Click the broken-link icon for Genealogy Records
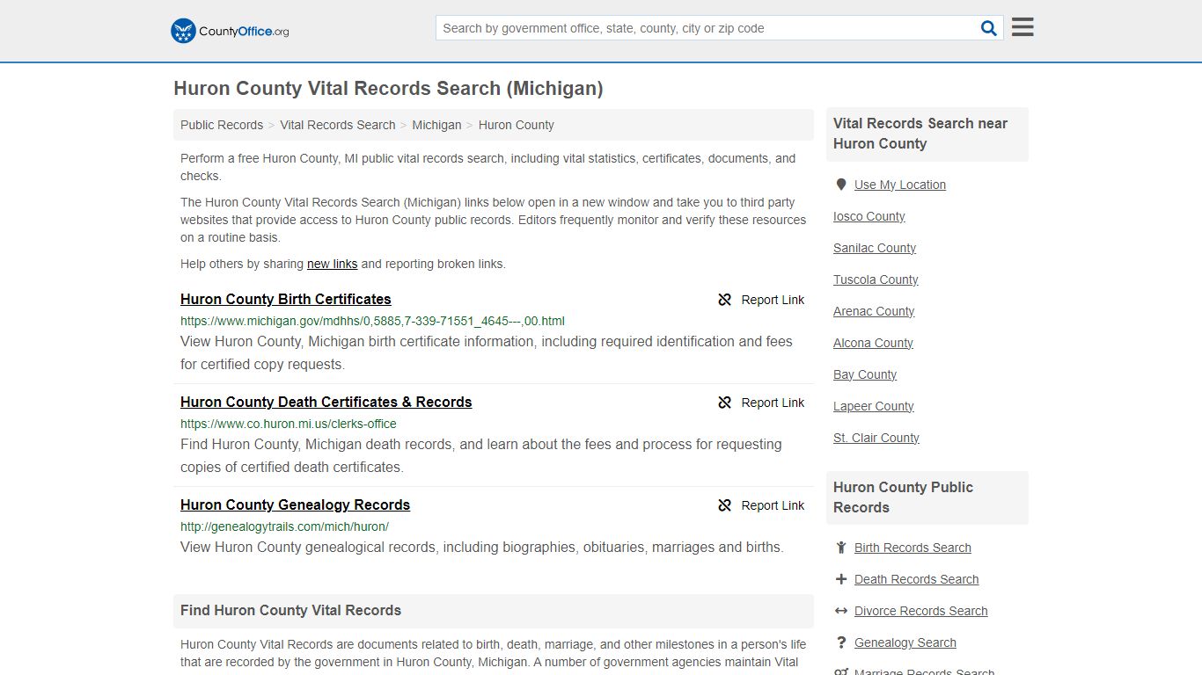Image resolution: width=1202 pixels, height=675 pixels. (x=724, y=505)
